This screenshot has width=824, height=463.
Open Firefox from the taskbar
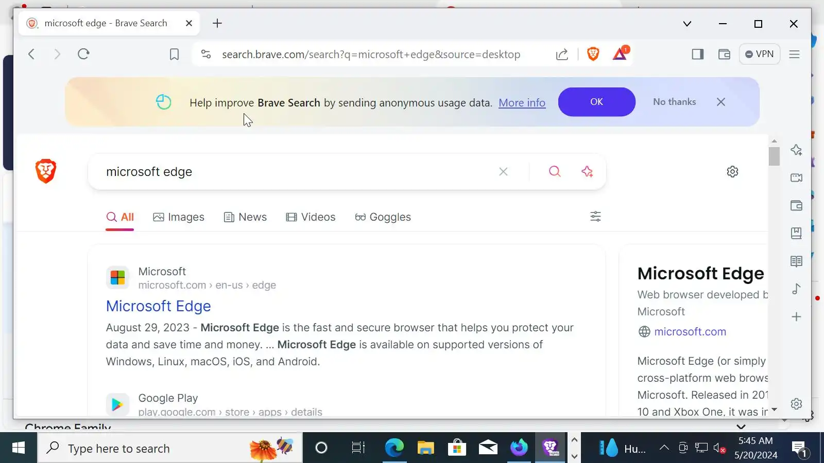519,448
